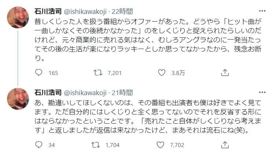Screen dimensions: 272x154
Task: Like the first tweet with 3.8万 likes
Action: 162,73
